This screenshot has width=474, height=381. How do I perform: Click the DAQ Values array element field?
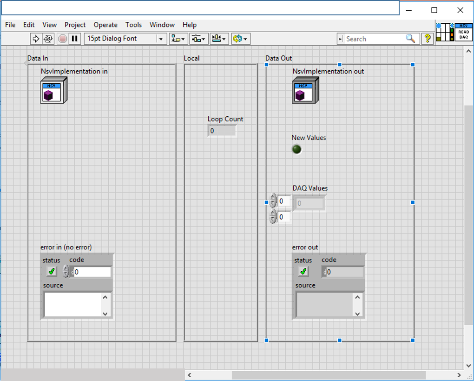pyautogui.click(x=309, y=203)
